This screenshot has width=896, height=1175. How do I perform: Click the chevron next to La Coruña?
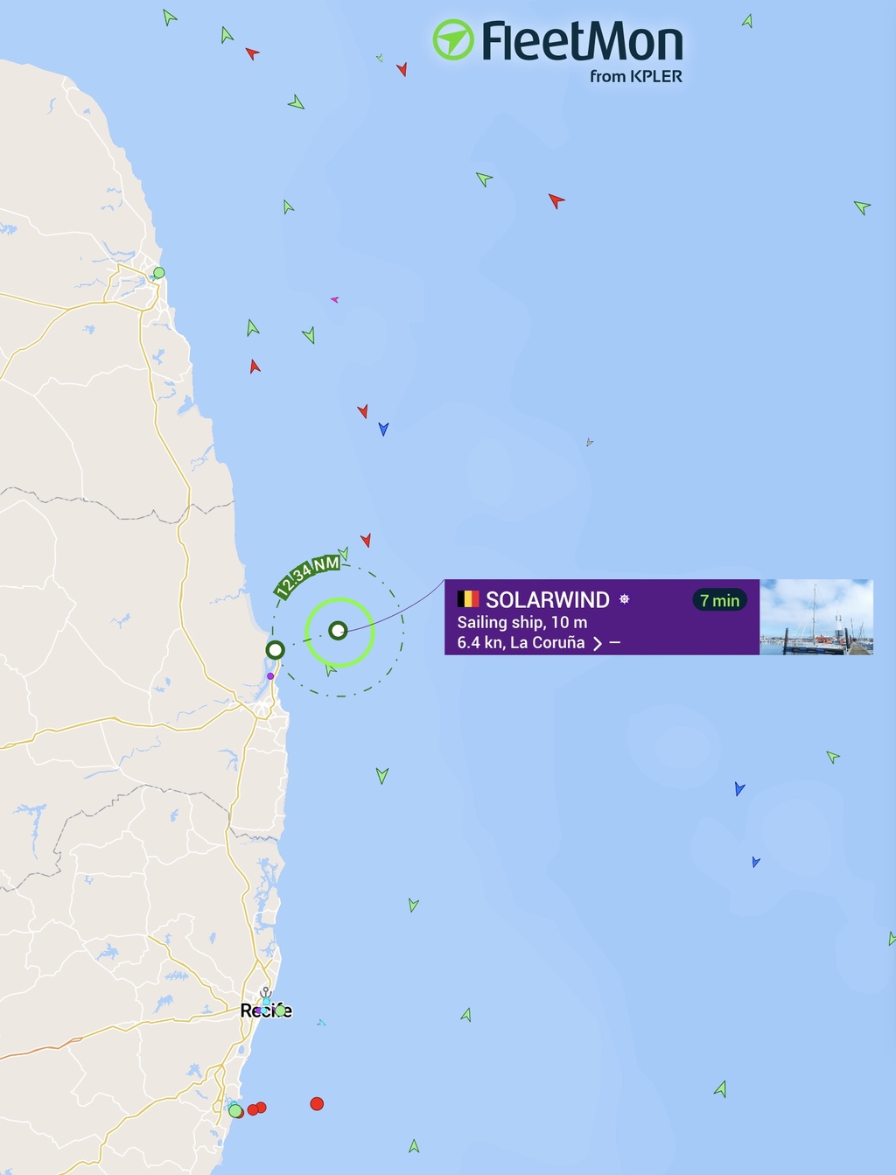[598, 643]
